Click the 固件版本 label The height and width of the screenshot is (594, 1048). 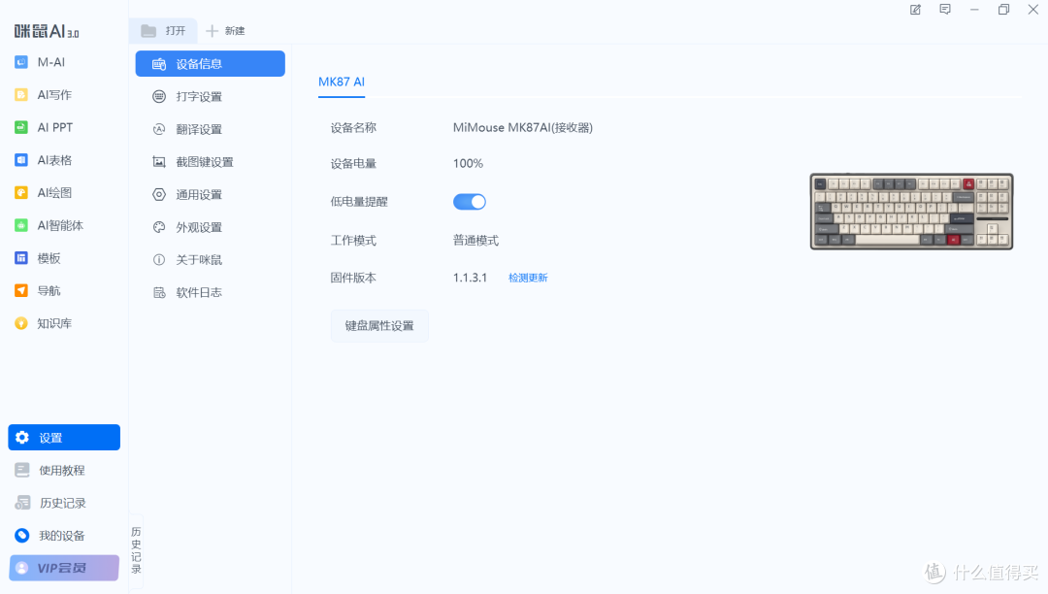pyautogui.click(x=353, y=278)
